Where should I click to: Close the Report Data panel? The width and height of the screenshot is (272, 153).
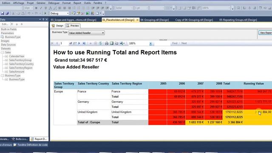click(x=46, y=20)
